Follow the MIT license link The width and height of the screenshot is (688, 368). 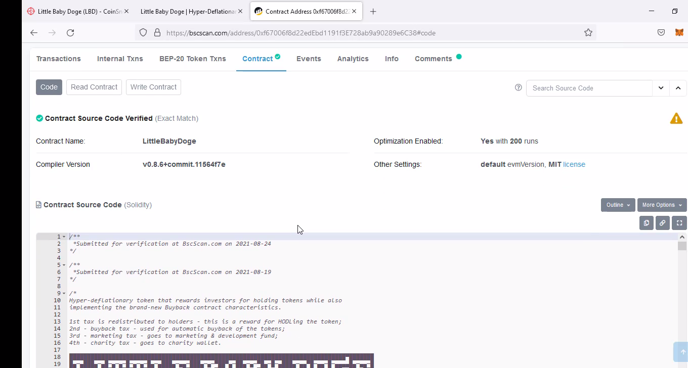[574, 164]
